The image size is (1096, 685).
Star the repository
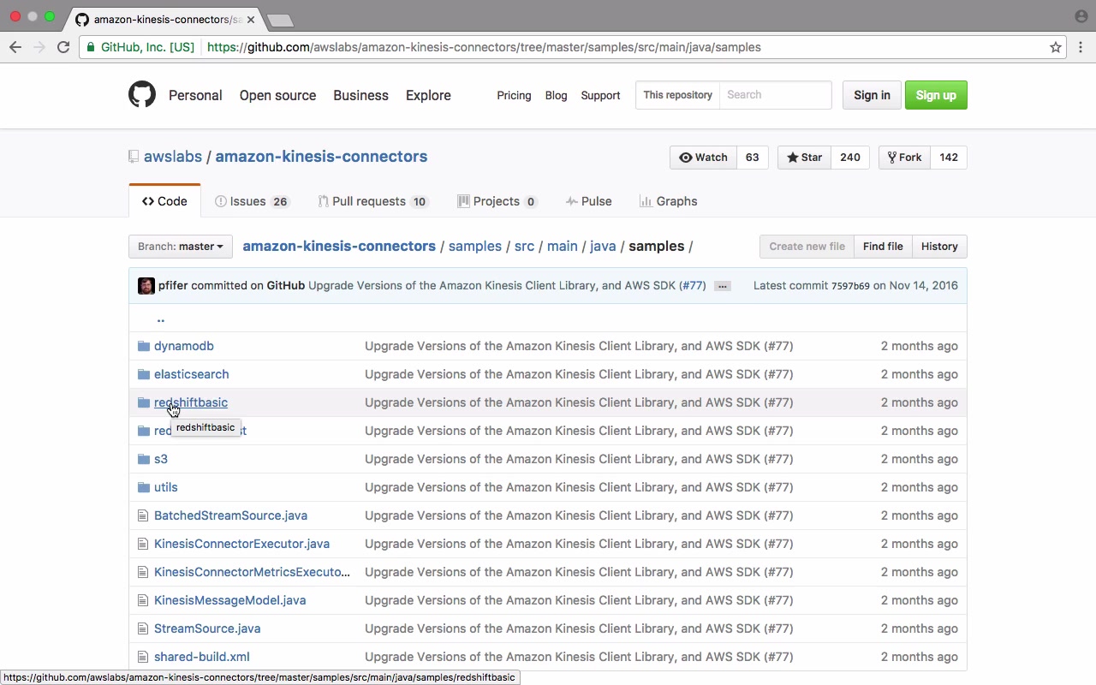tap(804, 158)
